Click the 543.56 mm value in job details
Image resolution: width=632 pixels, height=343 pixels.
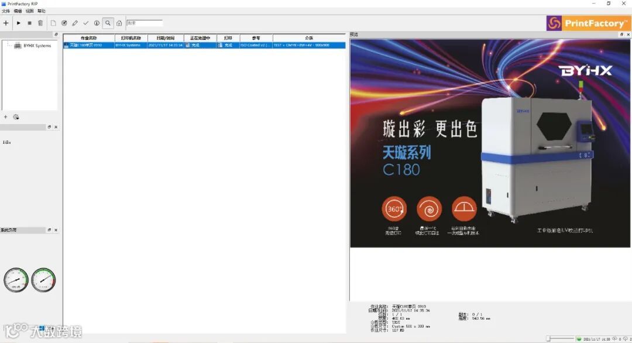coord(481,318)
